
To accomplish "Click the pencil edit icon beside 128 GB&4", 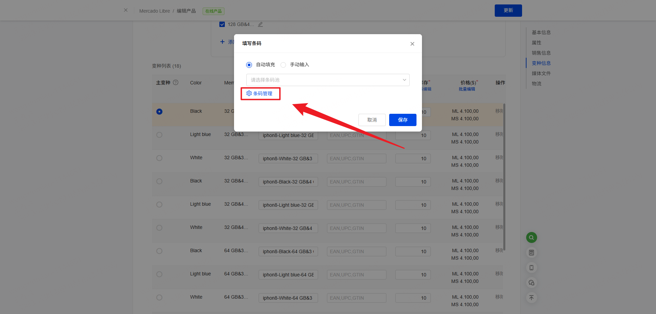I will [x=260, y=25].
